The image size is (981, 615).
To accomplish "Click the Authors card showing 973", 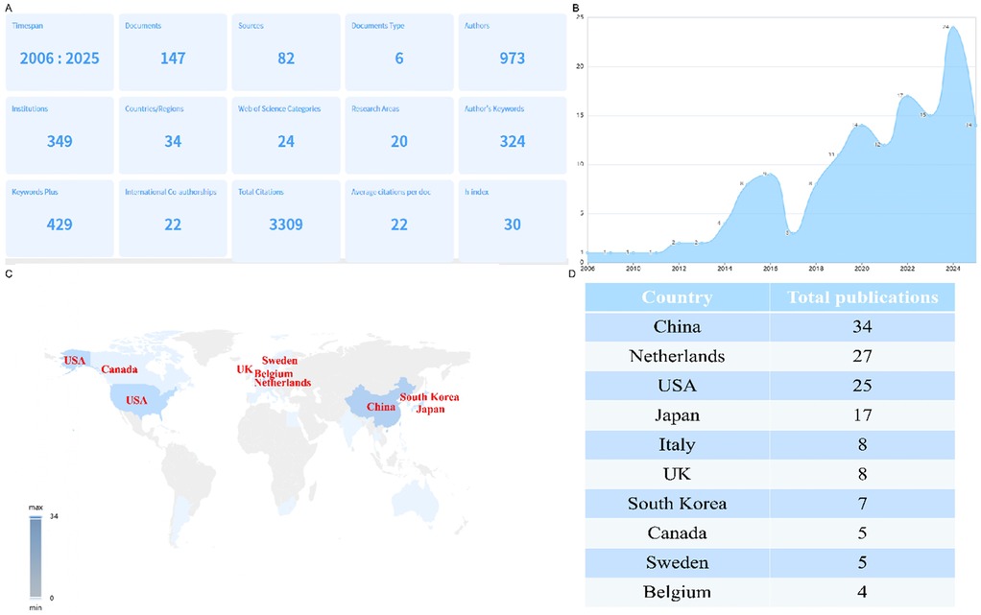I will click(512, 53).
